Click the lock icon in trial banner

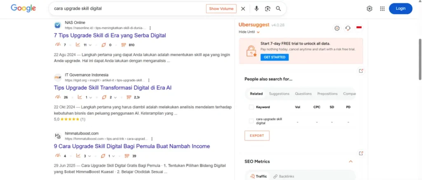click(x=251, y=51)
